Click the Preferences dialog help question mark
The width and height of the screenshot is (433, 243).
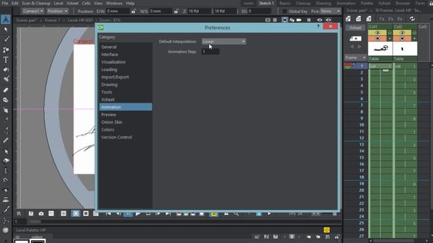point(318,26)
